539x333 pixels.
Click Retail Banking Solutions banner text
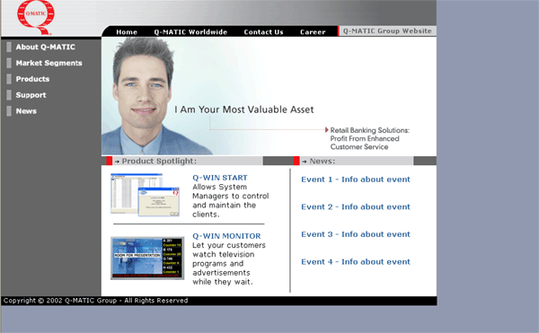[370, 139]
